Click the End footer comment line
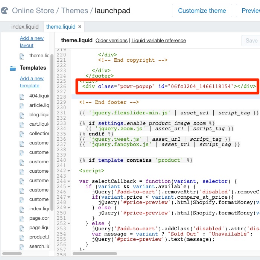260x260 pixels. pos(109,102)
